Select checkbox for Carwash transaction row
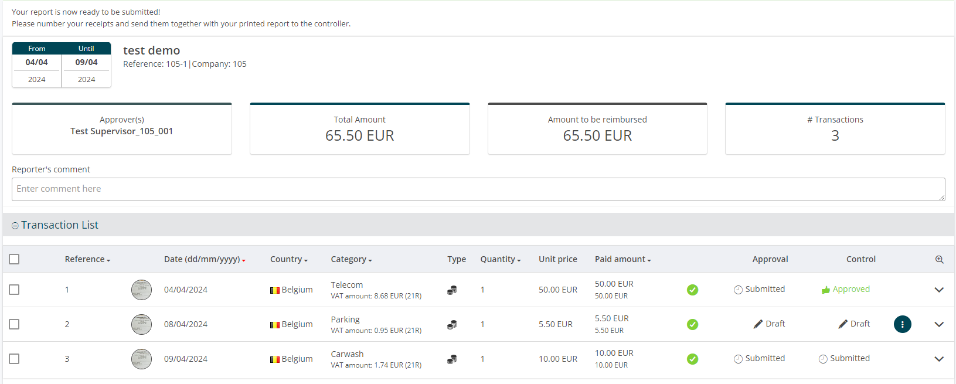The image size is (956, 384). point(15,359)
